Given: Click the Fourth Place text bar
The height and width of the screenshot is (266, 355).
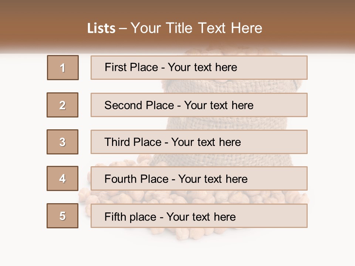Looking at the screenshot, I should pos(199,178).
